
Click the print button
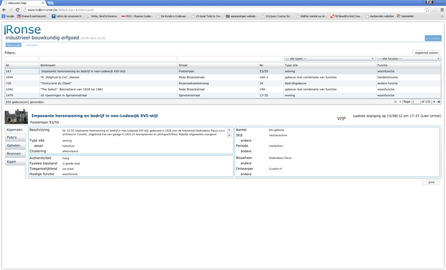(x=432, y=182)
